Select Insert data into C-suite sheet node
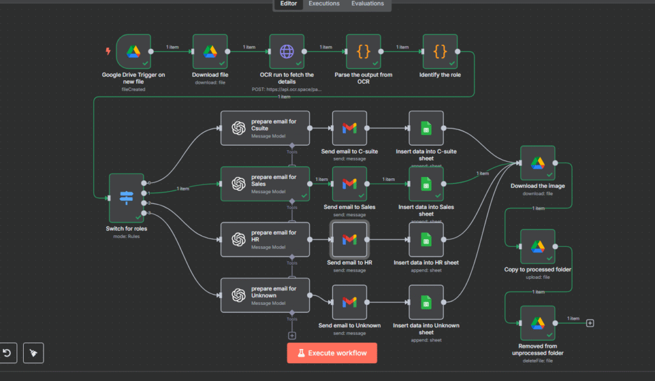 pos(425,128)
